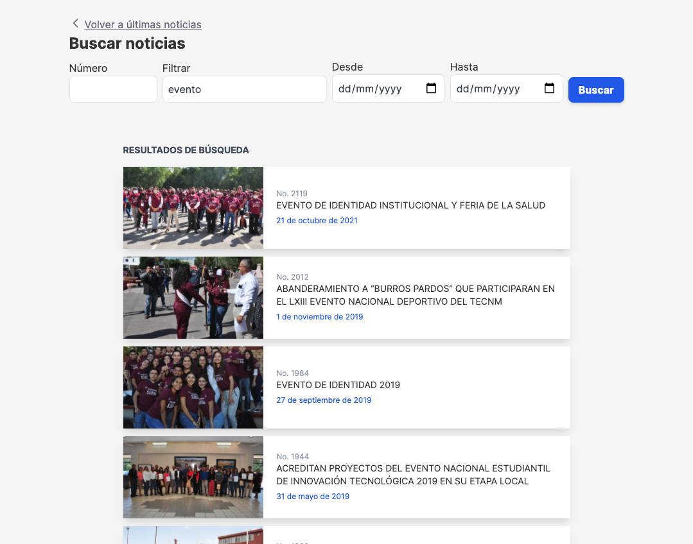
Task: Click the Buscar noticias page title
Action: [127, 43]
